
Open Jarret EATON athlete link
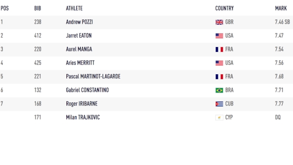tap(79, 35)
